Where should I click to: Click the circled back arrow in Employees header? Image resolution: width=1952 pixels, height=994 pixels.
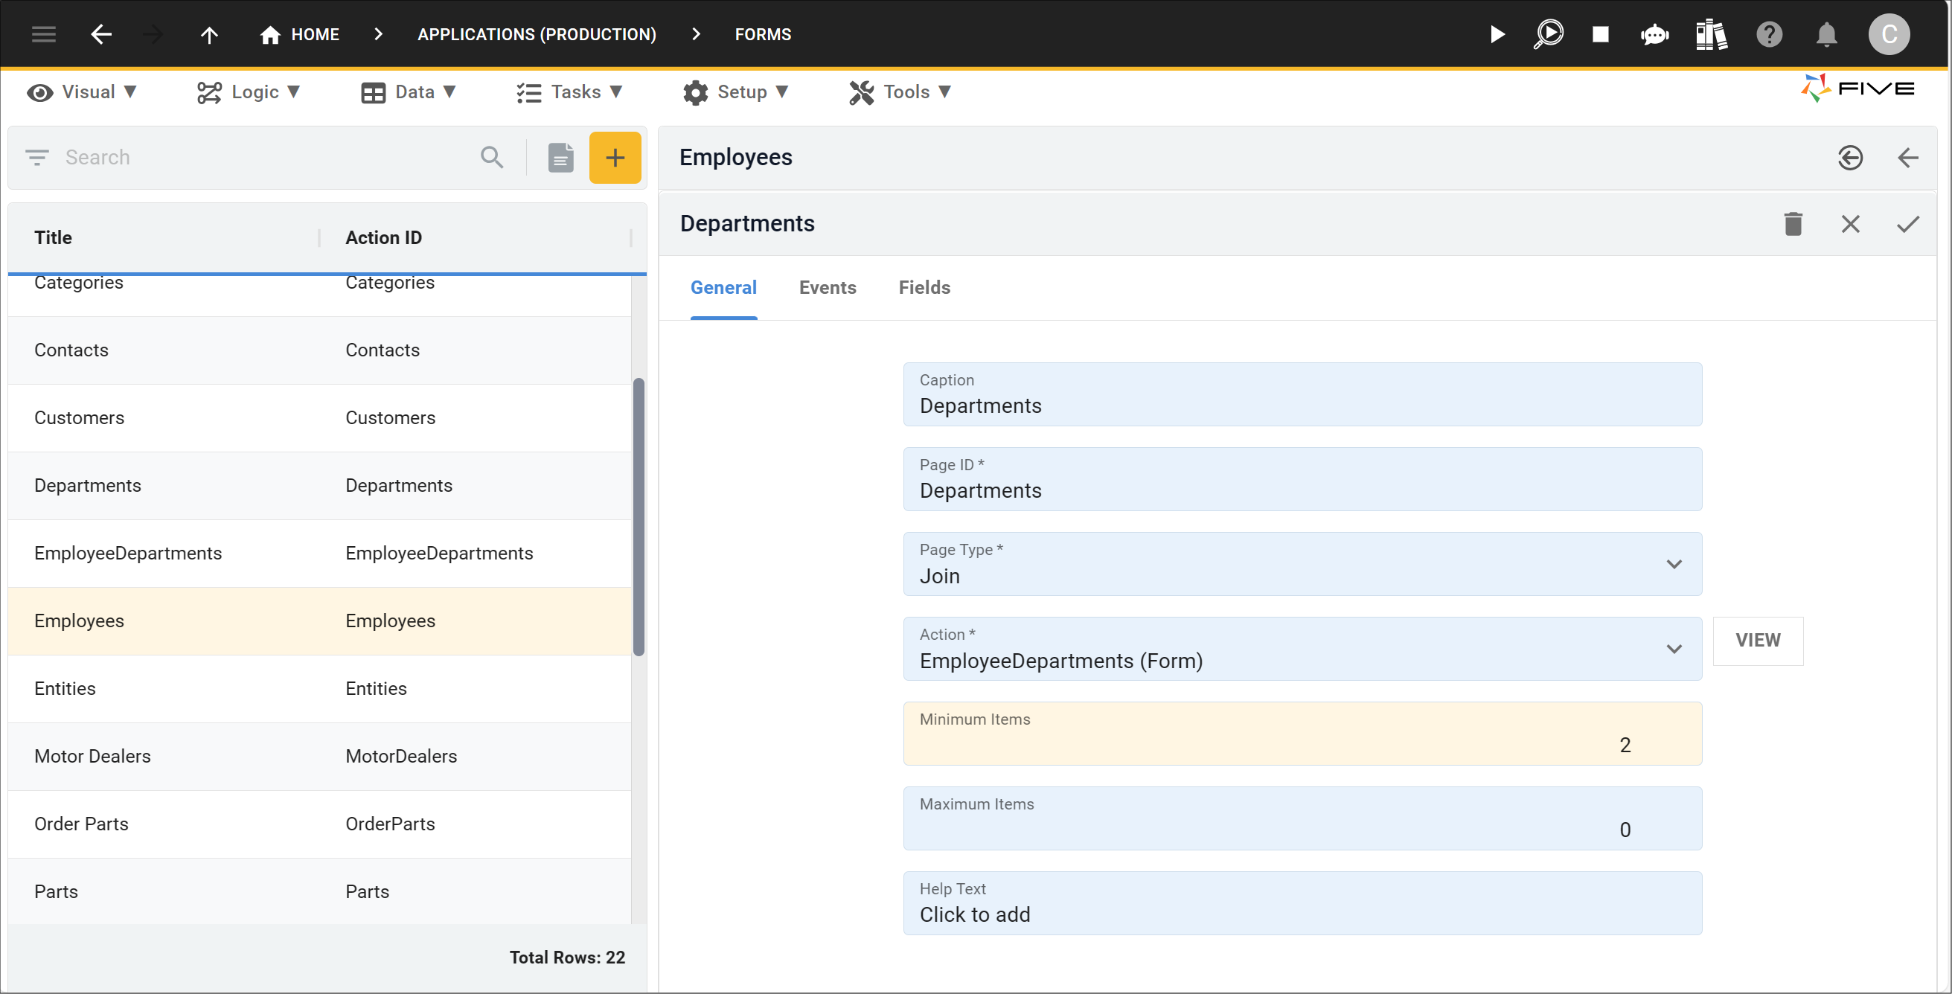coord(1851,158)
